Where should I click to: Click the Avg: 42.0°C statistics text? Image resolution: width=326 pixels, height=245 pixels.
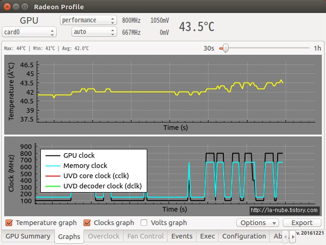[x=76, y=48]
